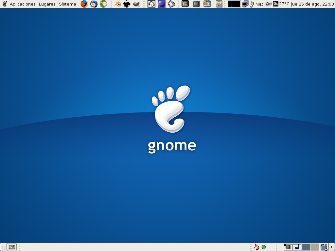Launch GIMP with the Wilber icon
335x251 pixels.
click(x=136, y=4)
